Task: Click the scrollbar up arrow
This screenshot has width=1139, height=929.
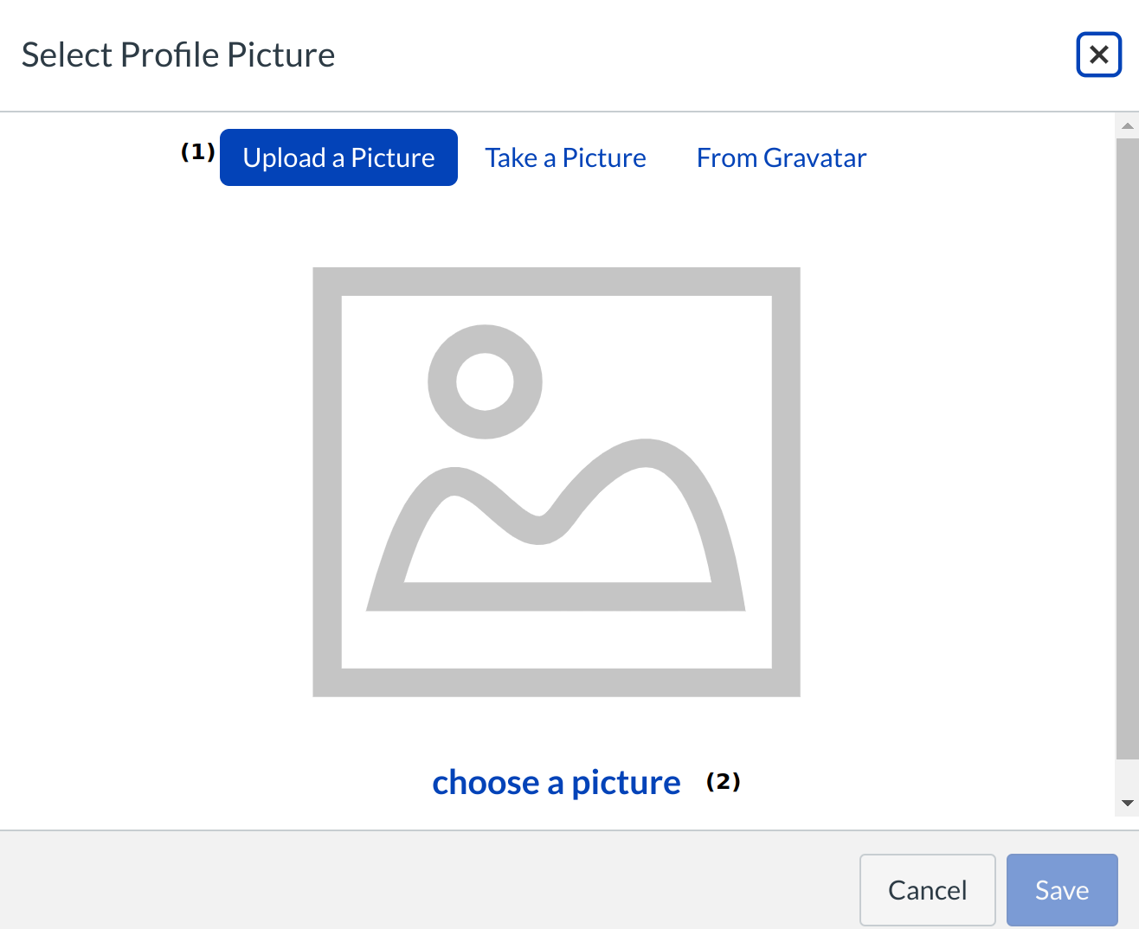Action: tap(1127, 125)
